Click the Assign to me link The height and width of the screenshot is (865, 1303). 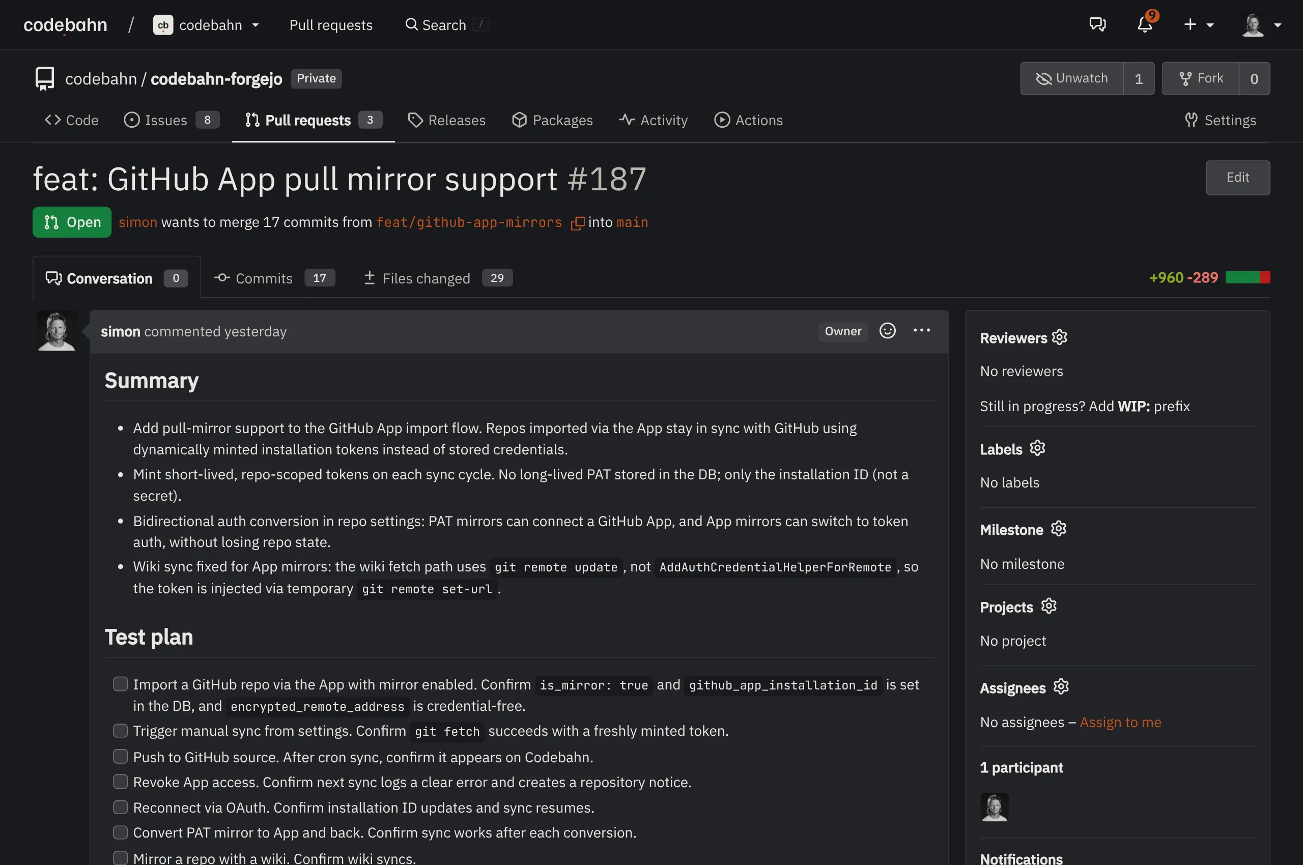(x=1120, y=722)
